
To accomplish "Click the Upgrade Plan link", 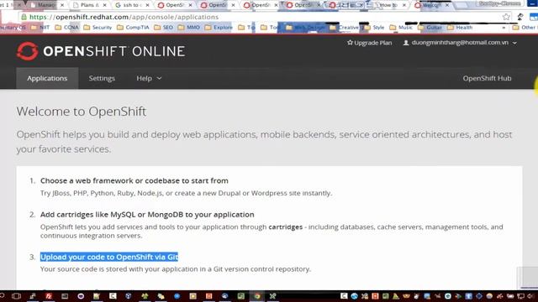I will [x=369, y=43].
